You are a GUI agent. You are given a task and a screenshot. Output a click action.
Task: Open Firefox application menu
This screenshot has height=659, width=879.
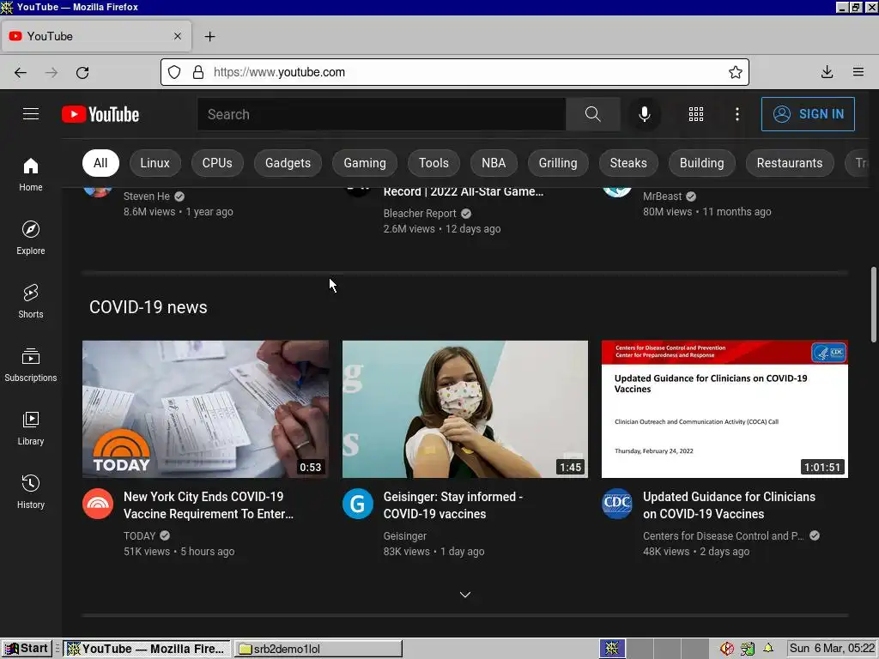[858, 72]
